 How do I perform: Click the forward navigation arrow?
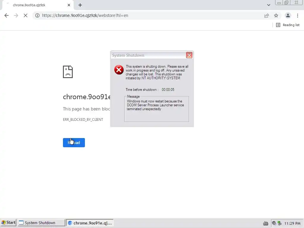[16, 15]
